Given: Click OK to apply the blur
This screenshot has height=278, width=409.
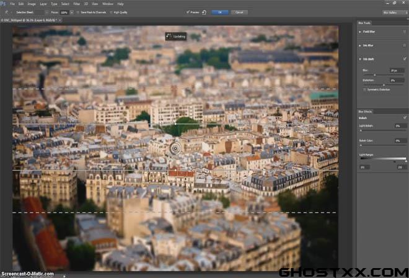Looking at the screenshot, I should [220, 12].
